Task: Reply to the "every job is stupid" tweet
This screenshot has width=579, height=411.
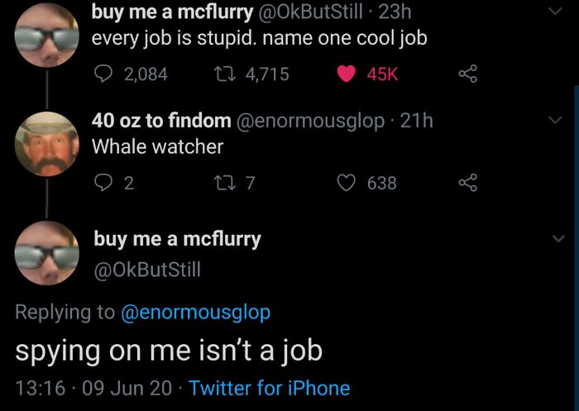Action: click(103, 74)
